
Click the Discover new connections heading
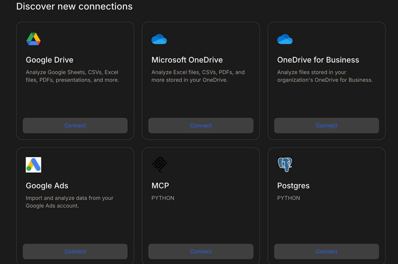pyautogui.click(x=74, y=6)
